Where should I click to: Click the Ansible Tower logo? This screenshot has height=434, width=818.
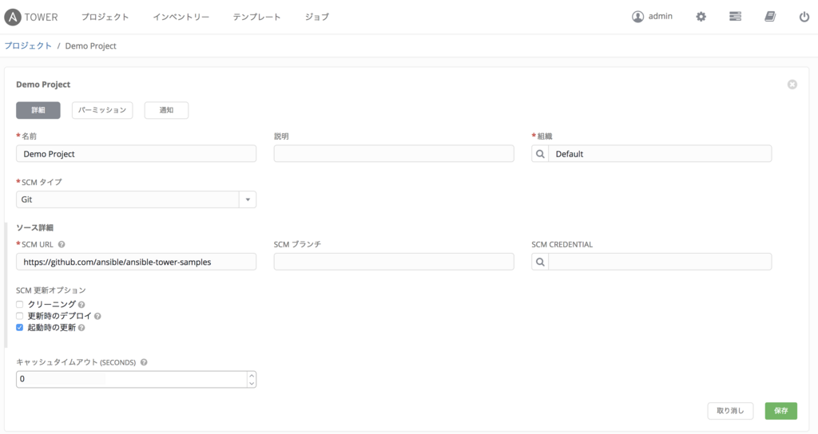pyautogui.click(x=31, y=17)
